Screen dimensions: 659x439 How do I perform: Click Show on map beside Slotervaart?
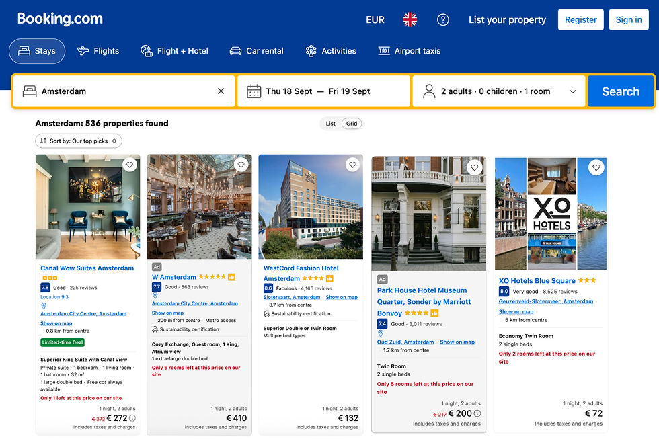pos(342,297)
